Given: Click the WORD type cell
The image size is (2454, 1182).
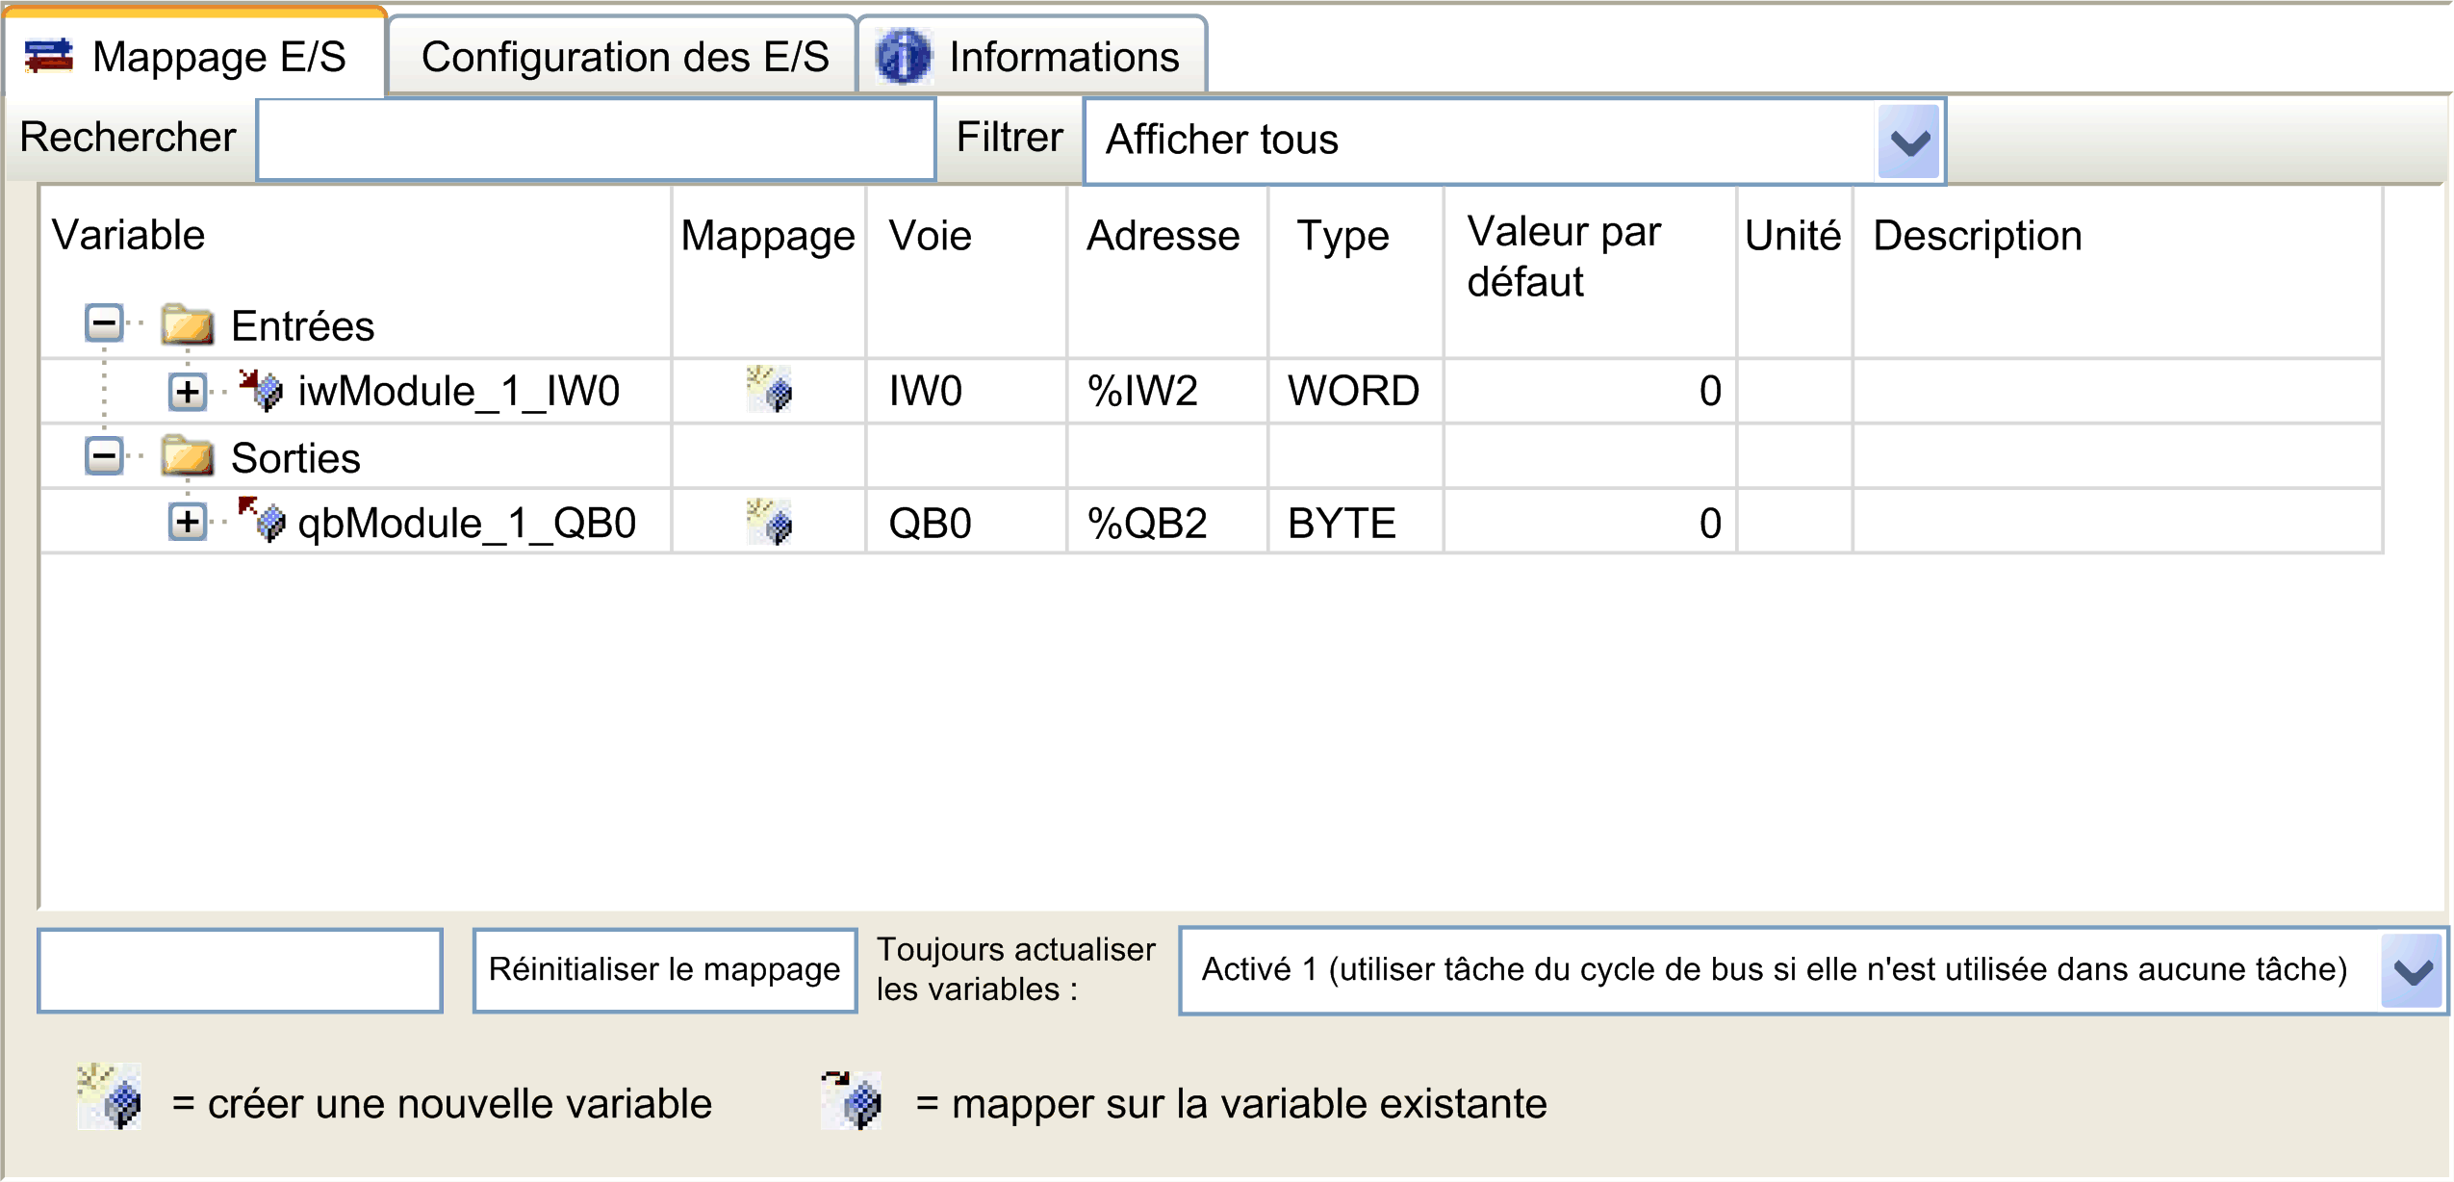Looking at the screenshot, I should (x=1356, y=391).
